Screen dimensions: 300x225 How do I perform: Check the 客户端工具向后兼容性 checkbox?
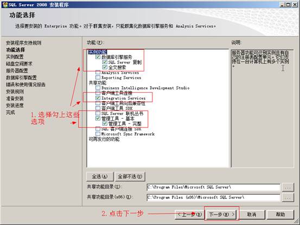[x=98, y=103]
